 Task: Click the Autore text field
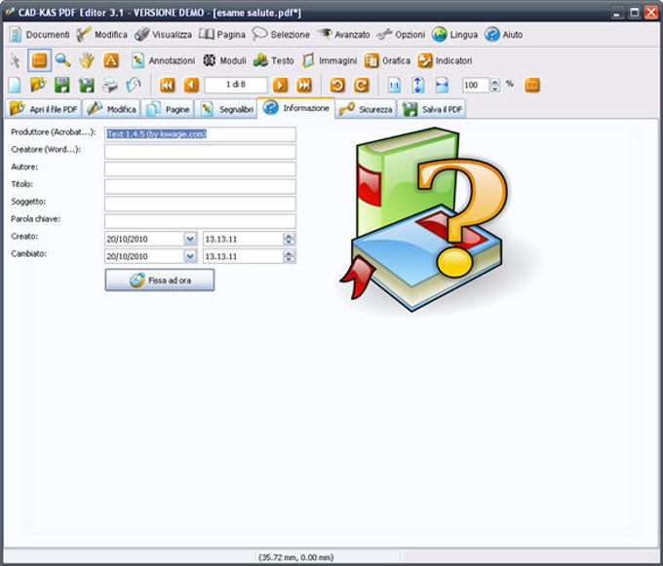click(201, 169)
